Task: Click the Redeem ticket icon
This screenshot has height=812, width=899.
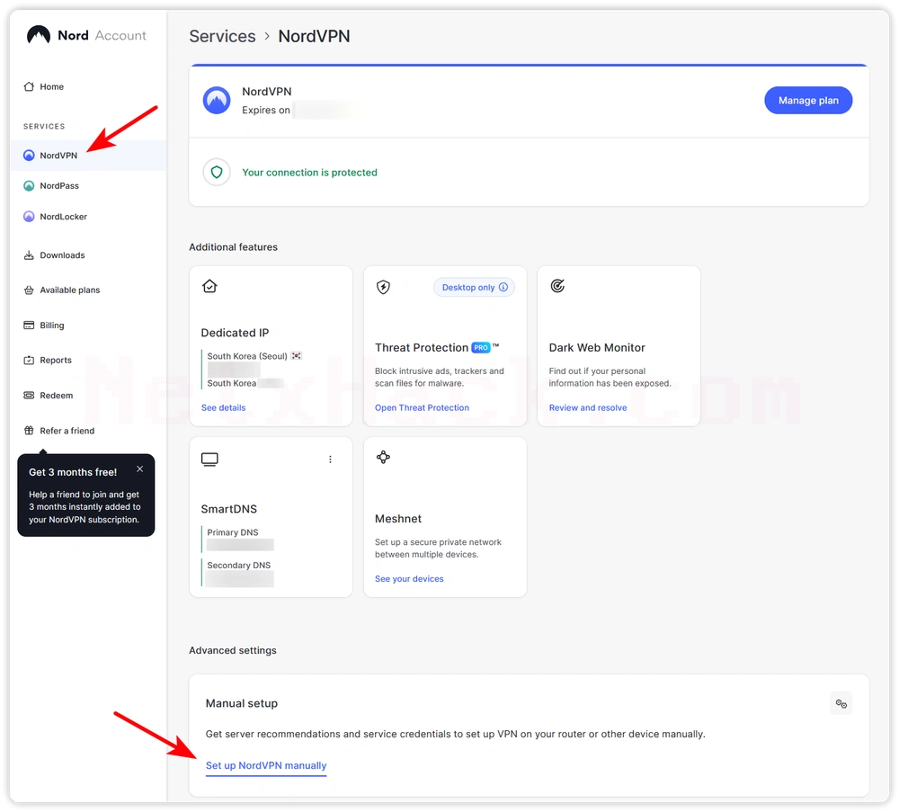Action: pyautogui.click(x=29, y=395)
